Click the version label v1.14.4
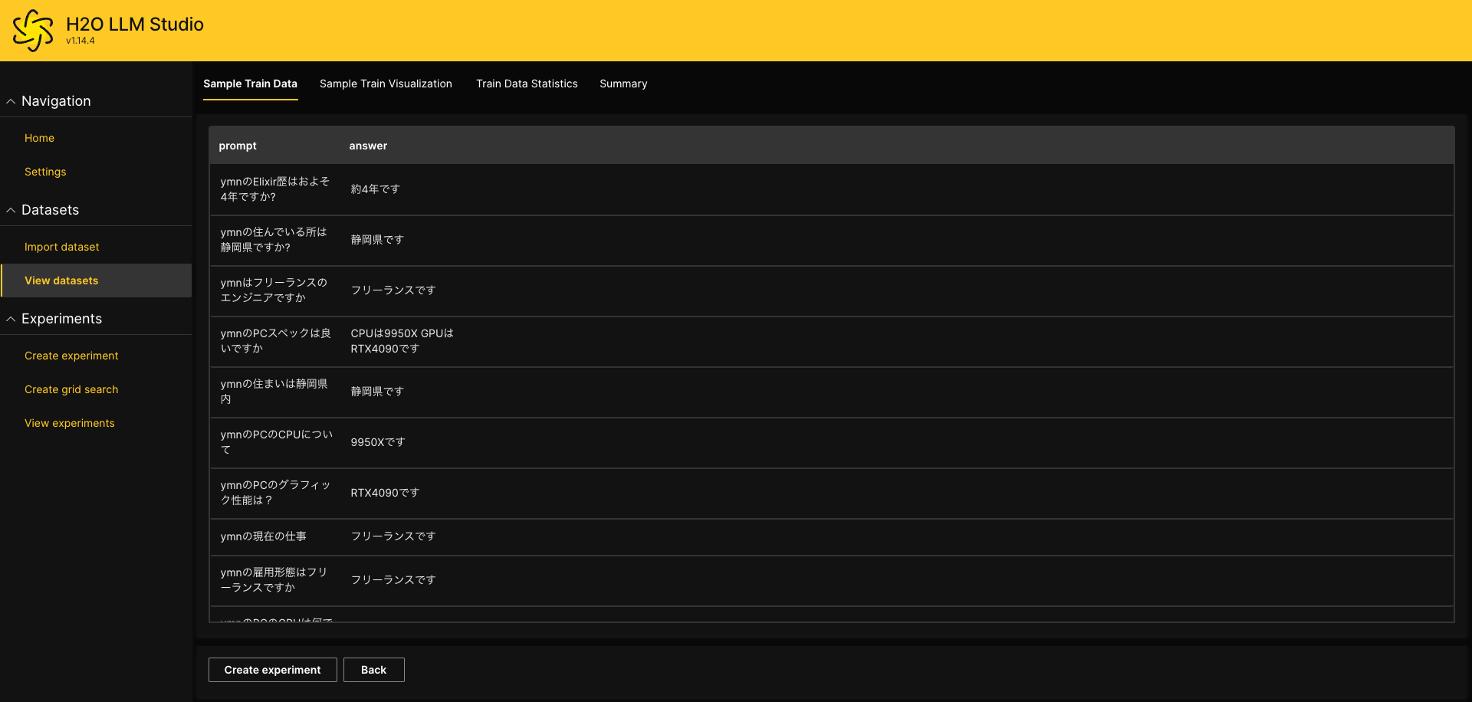The image size is (1472, 702). (80, 41)
